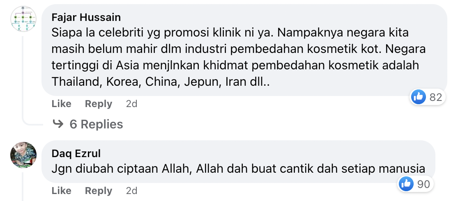Open Fajar Hussain's profile picture
The width and height of the screenshot is (474, 201).
[x=23, y=19]
